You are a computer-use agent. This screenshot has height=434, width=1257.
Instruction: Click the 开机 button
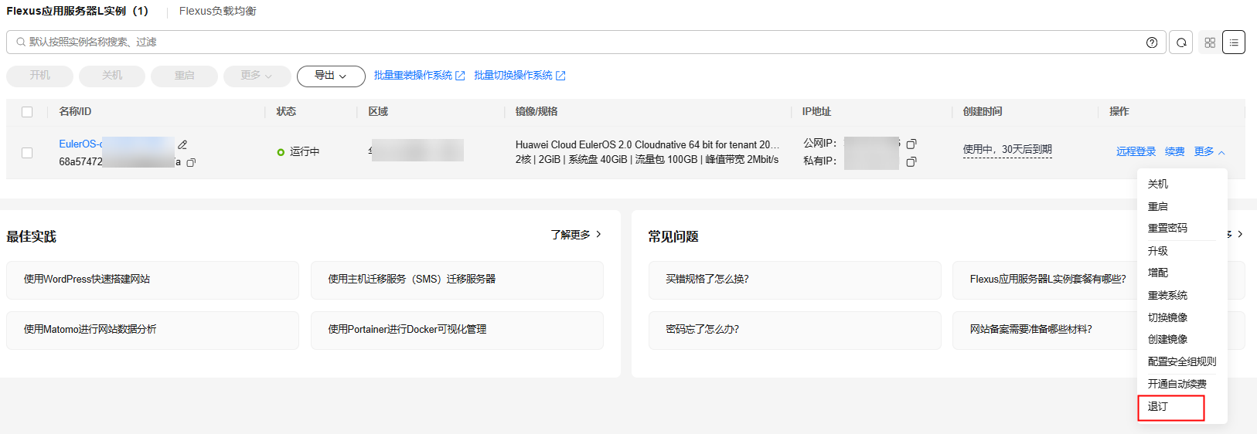(x=40, y=76)
